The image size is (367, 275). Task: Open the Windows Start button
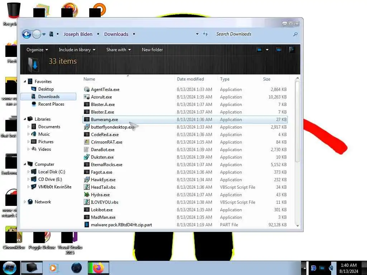coord(9,268)
